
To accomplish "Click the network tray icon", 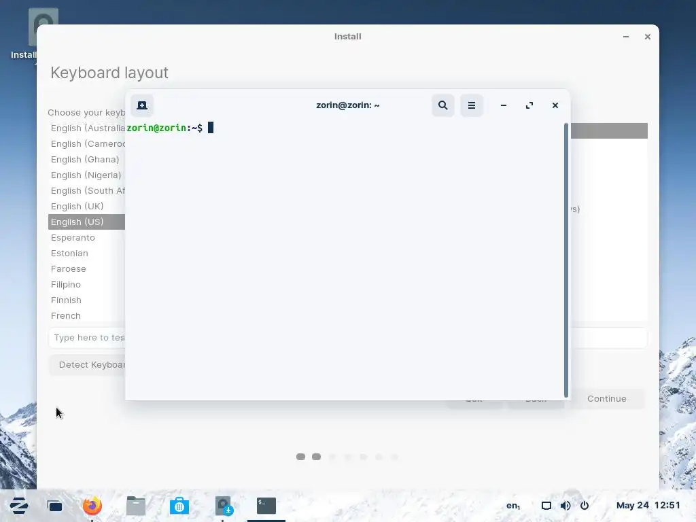I will (x=546, y=506).
